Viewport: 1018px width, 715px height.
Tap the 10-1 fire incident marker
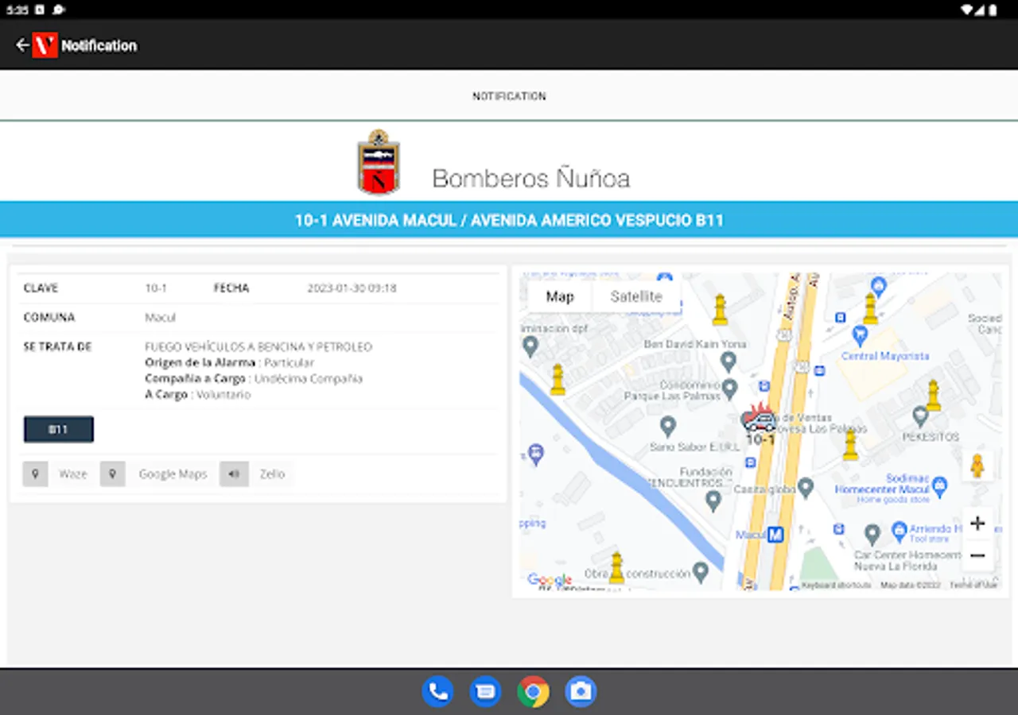pos(760,423)
